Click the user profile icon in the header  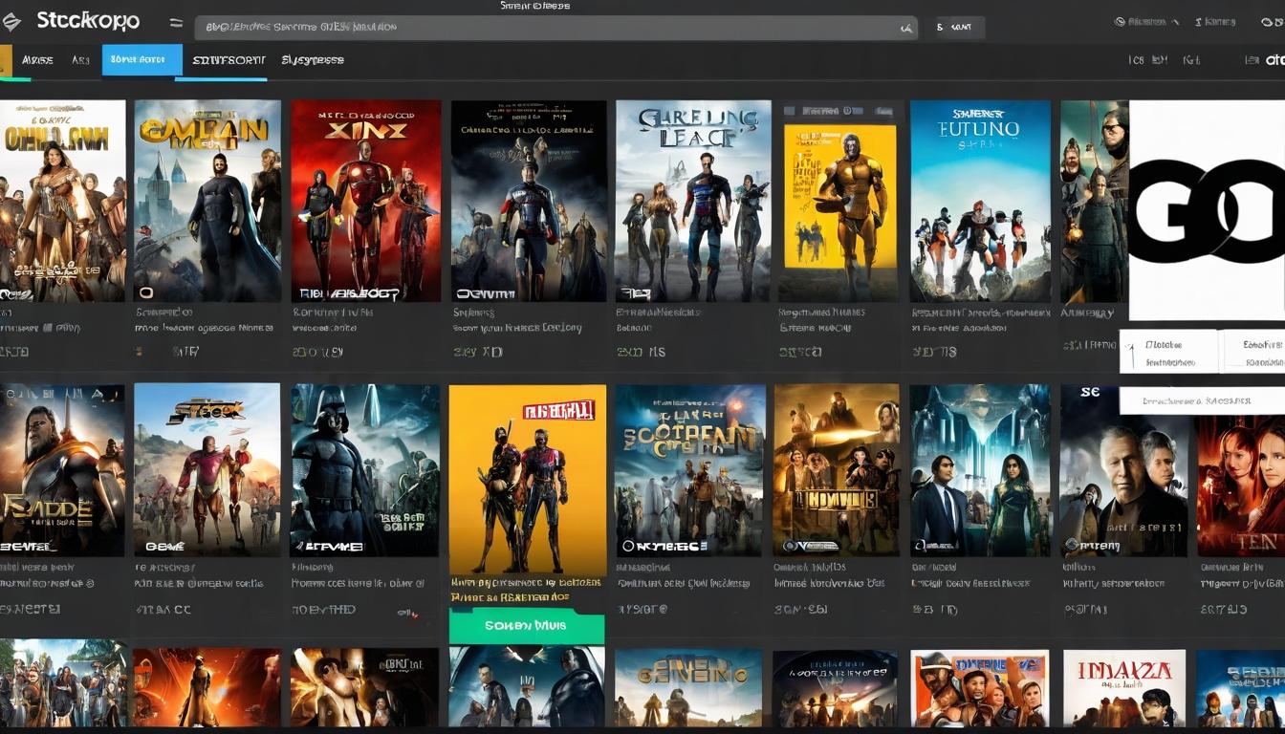pos(1198,20)
